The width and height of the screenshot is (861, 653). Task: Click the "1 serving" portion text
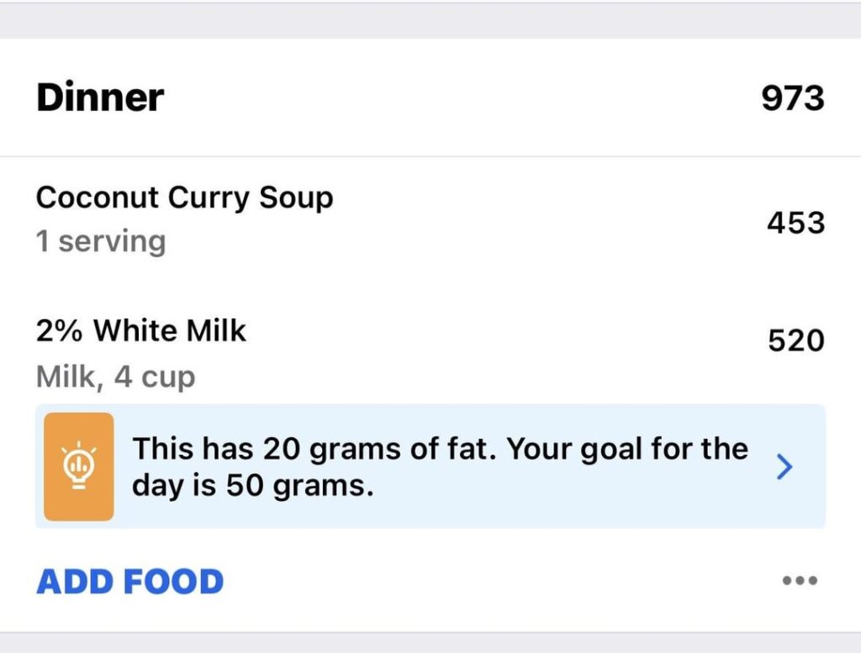[101, 242]
